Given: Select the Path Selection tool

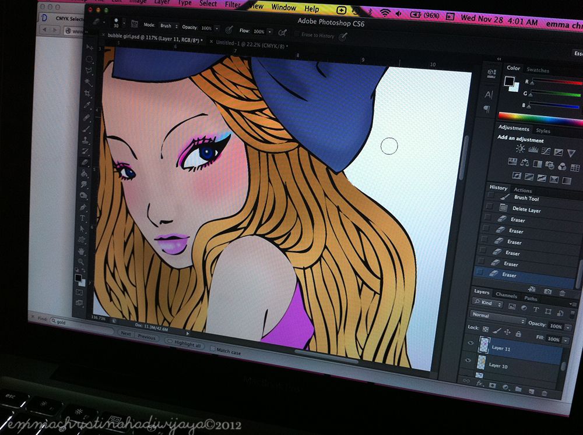Looking at the screenshot, I should click(83, 229).
